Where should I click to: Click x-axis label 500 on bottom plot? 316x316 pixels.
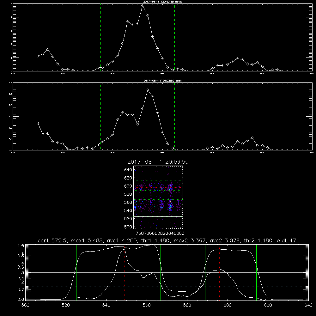[25, 305]
